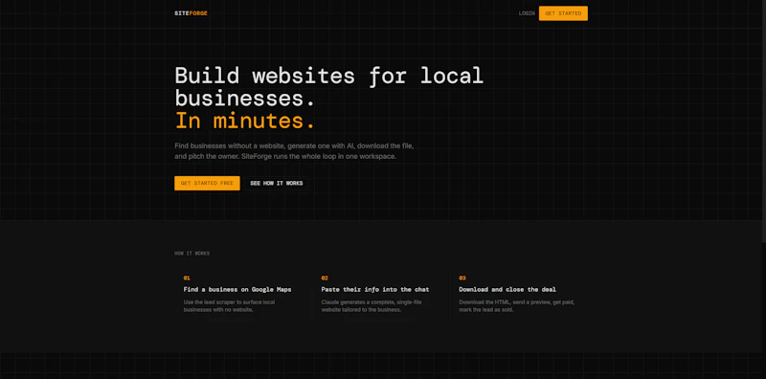766x379 pixels.
Task: Click the page's vertical scrollbar
Action: pos(763,122)
